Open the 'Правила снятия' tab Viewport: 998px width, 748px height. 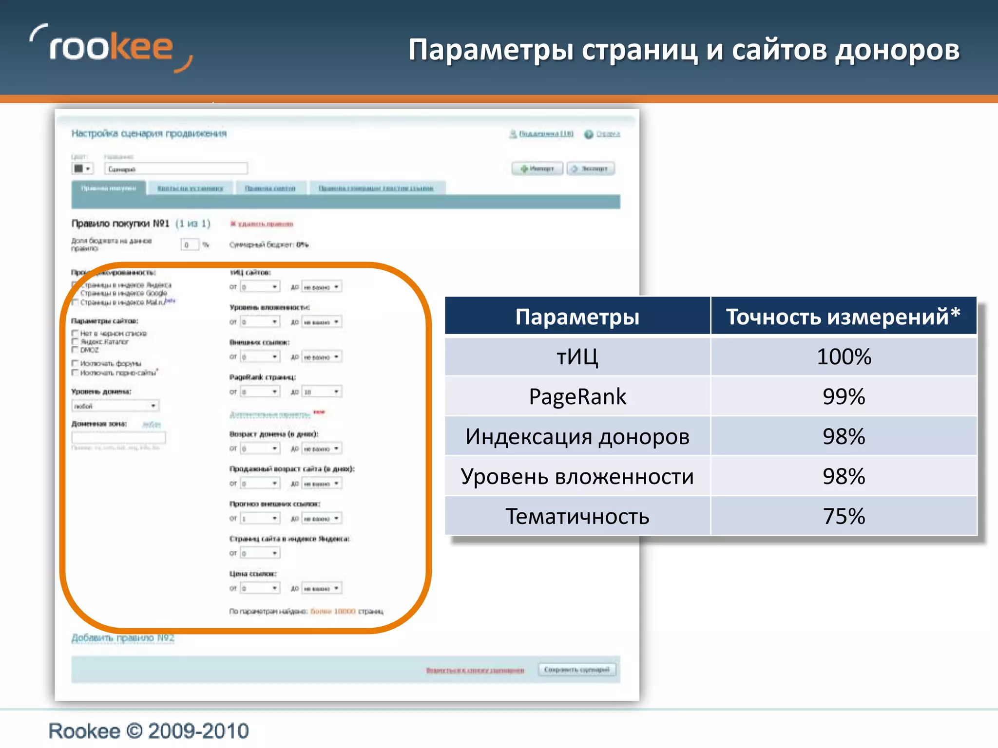(270, 188)
